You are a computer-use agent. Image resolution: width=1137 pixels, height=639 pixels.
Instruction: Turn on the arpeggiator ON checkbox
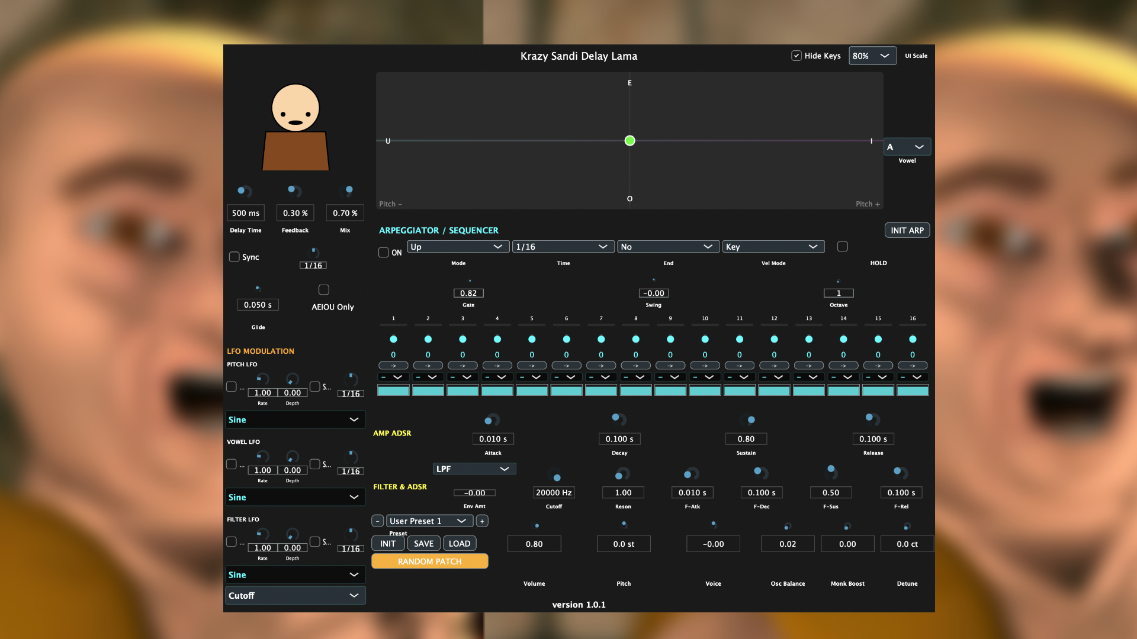[x=384, y=253]
